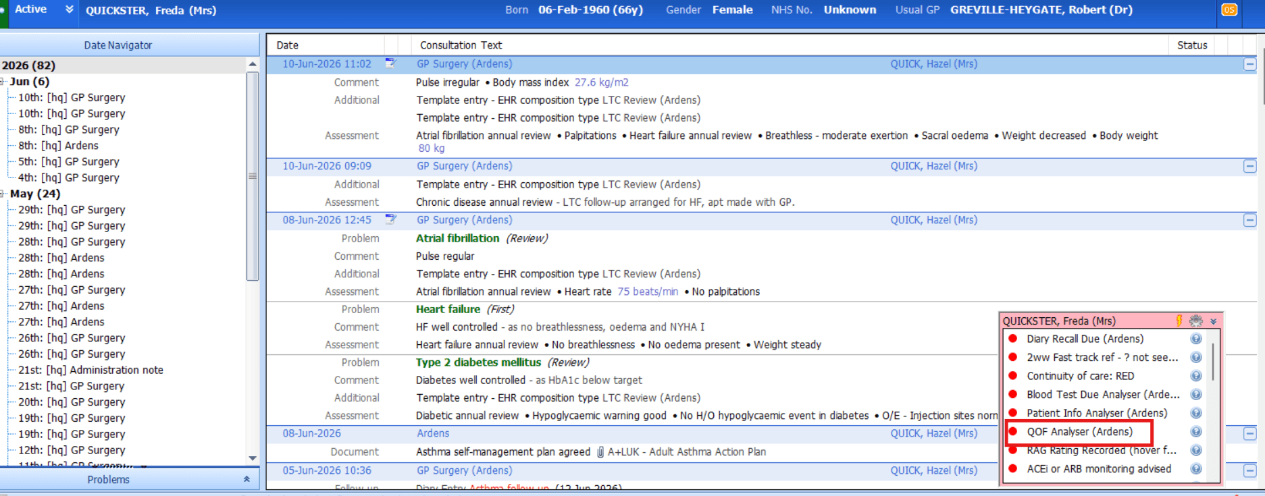1265x496 pixels.
Task: Click Usual GP GREVILLE-HEYGATE, Robert (Dr) in banner
Action: point(1014,10)
